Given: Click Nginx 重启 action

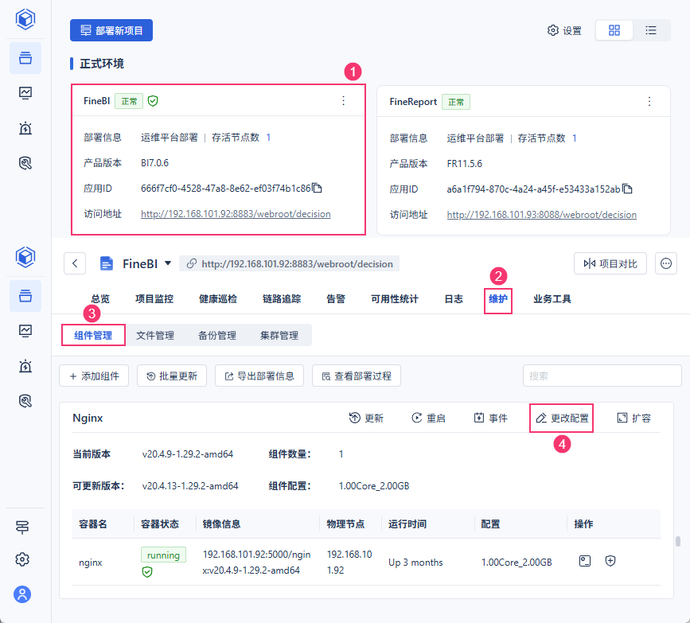Looking at the screenshot, I should point(428,418).
